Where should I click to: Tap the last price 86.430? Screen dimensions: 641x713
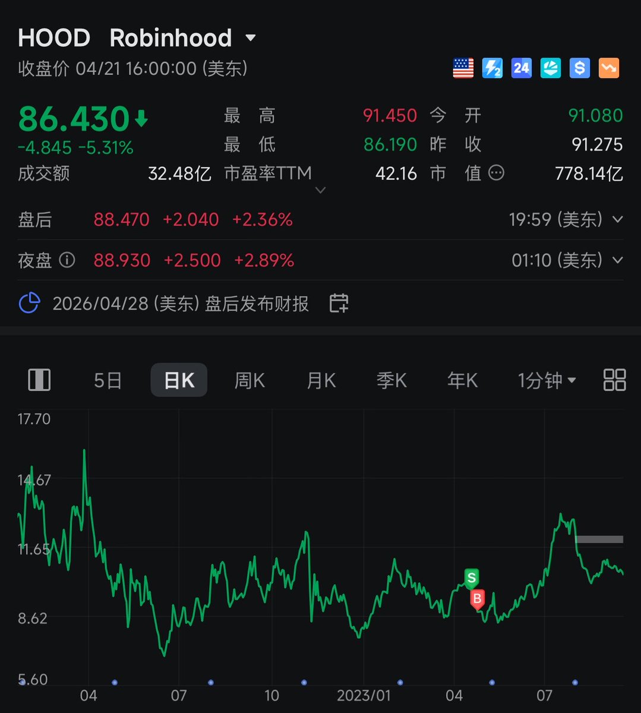coord(74,118)
